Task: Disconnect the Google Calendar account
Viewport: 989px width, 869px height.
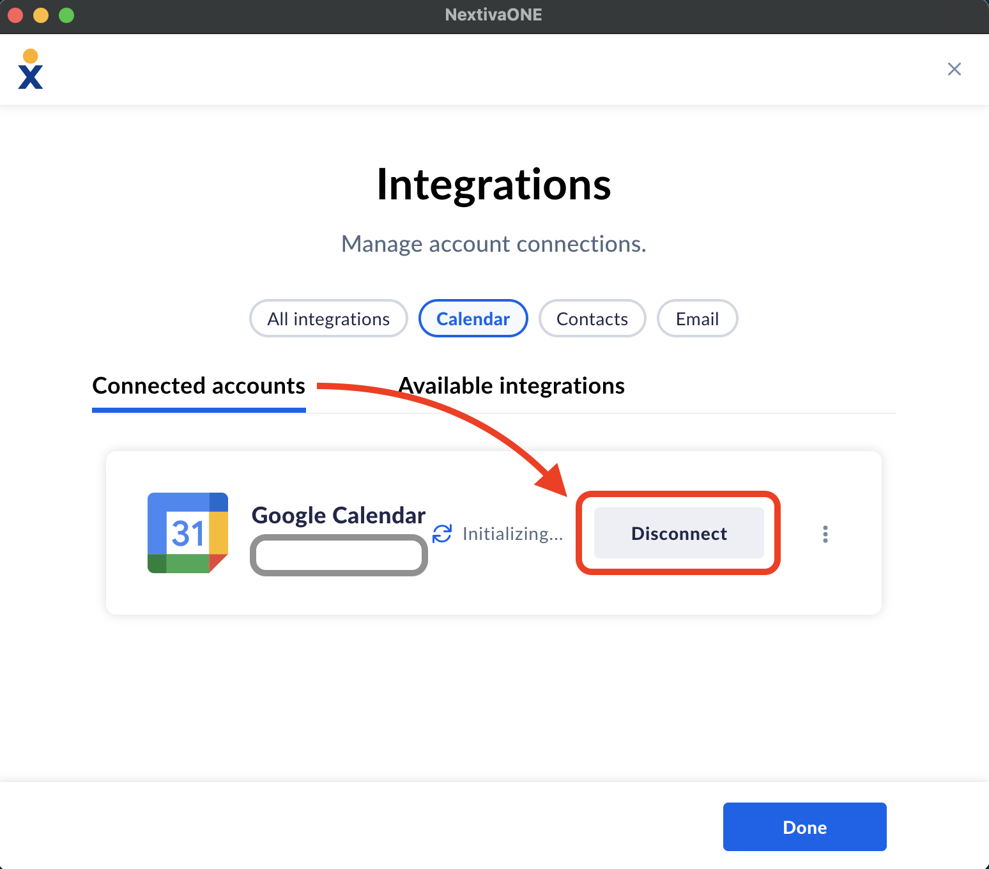Action: [679, 533]
